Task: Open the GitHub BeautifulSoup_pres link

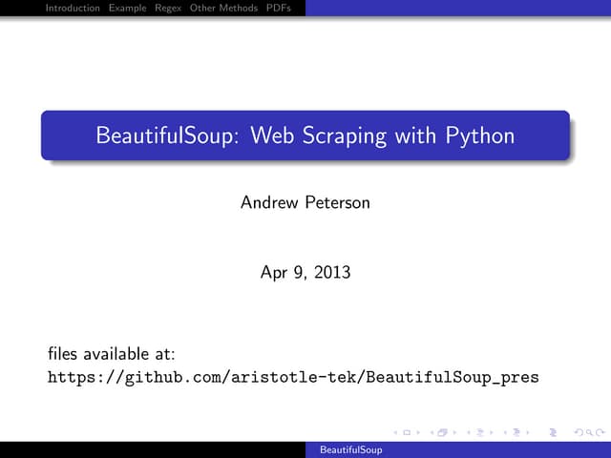Action: coord(293,377)
